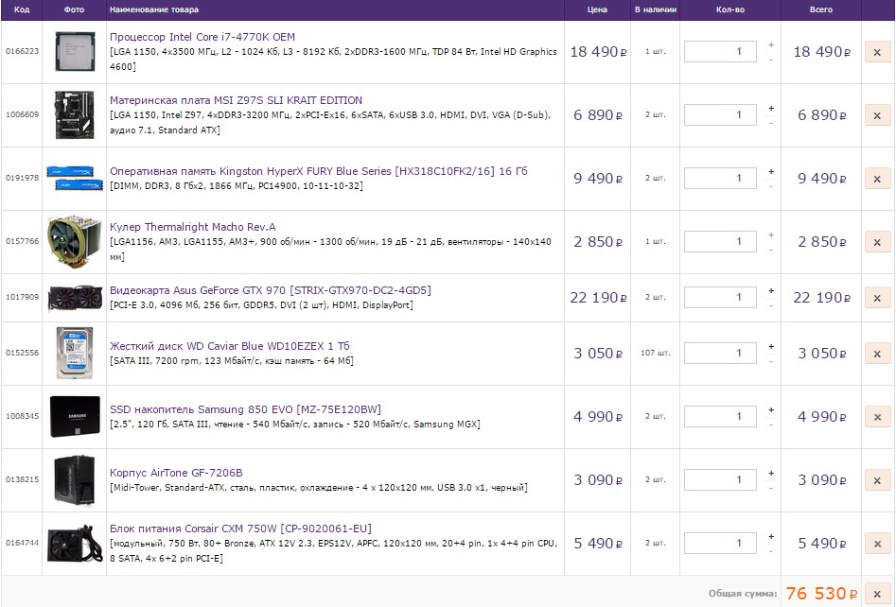Focus quantity field for Asus GTX 970

pos(720,298)
